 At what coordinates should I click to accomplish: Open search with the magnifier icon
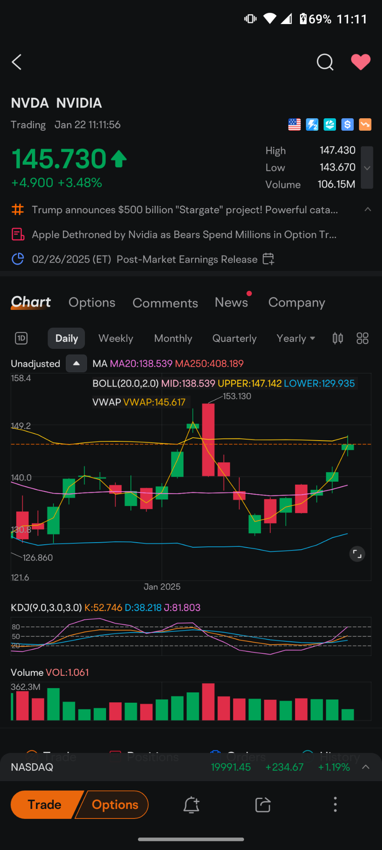[325, 62]
